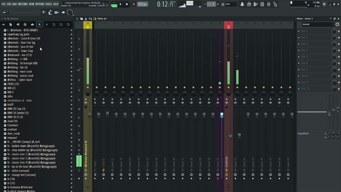Click the microphone icon on Insert 22 header
341x192 pixels.
coord(228,27)
